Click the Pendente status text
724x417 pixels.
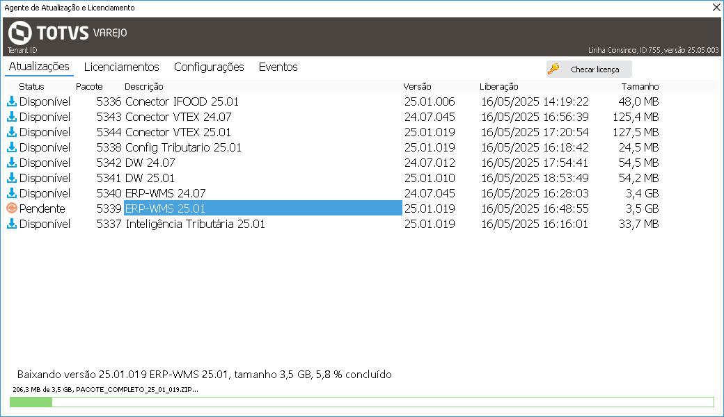tap(42, 208)
